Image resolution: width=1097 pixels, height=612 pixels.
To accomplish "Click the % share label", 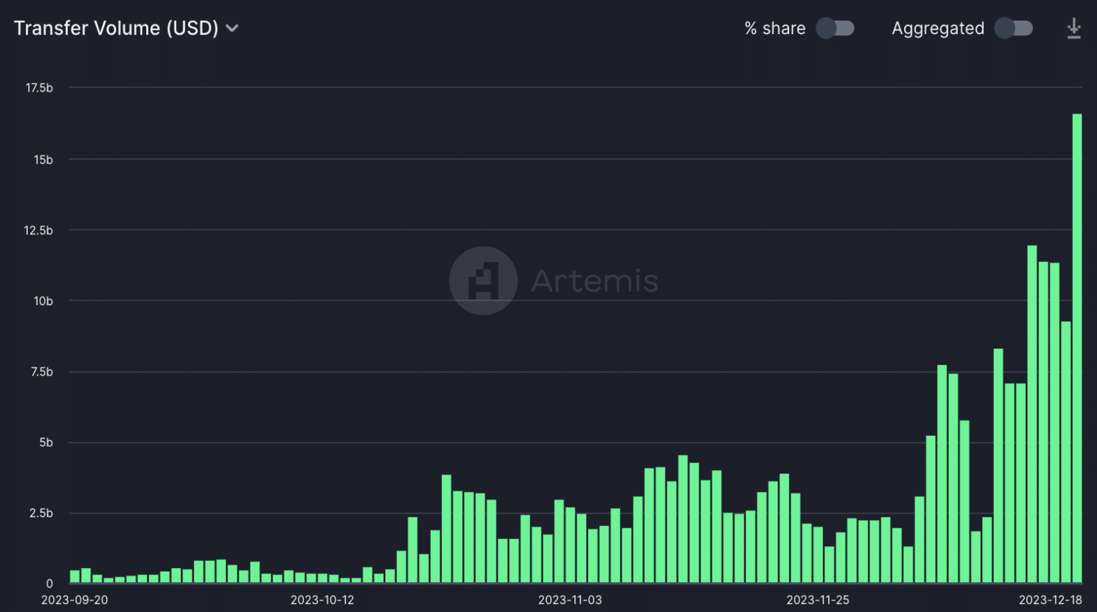I will coord(775,28).
